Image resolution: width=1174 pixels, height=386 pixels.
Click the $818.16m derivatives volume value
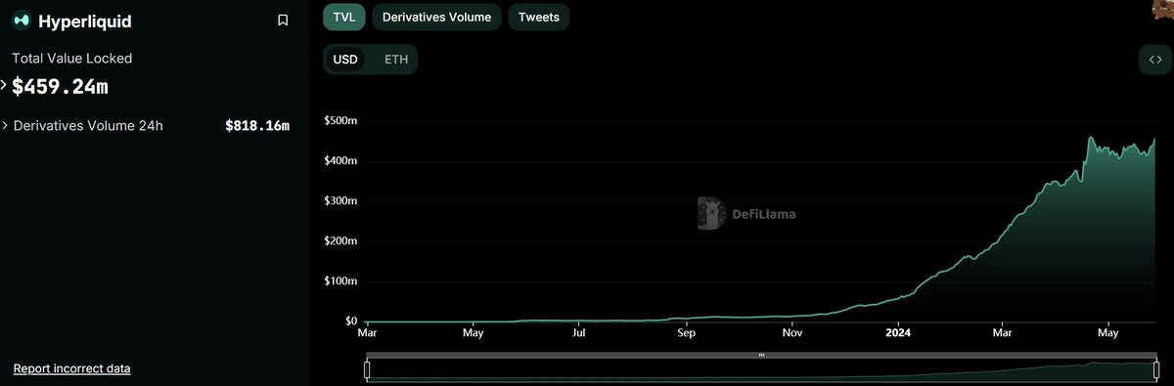[257, 126]
